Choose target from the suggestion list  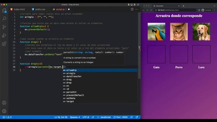100,101
